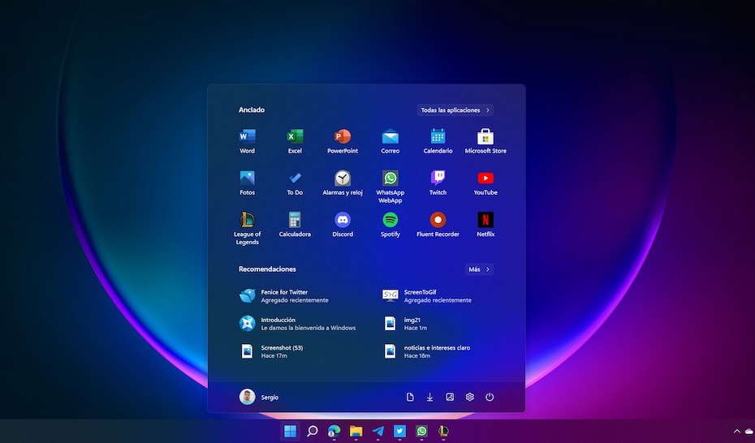Viewport: 755px width, 443px height.
Task: Click the power button in Start menu
Action: 490,397
